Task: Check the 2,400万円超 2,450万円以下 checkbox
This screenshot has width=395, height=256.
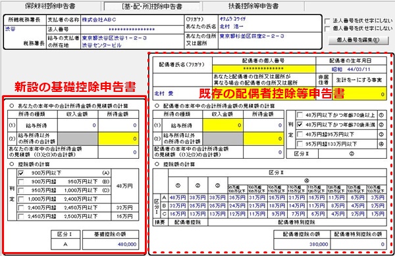Action: (21, 208)
